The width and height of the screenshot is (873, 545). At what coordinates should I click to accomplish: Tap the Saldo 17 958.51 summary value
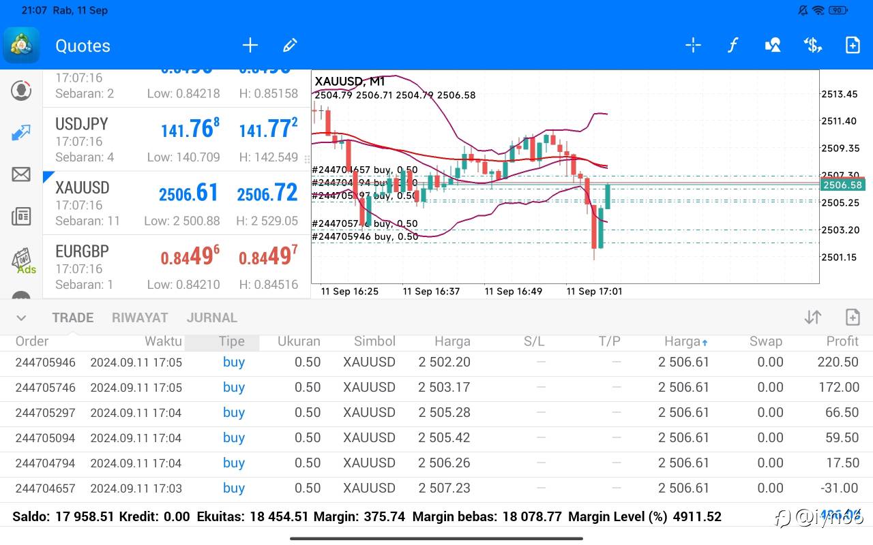point(63,517)
